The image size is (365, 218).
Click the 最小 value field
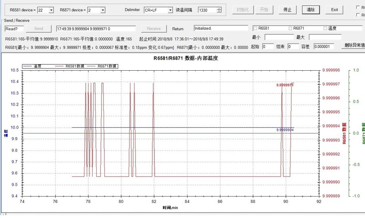point(279,37)
